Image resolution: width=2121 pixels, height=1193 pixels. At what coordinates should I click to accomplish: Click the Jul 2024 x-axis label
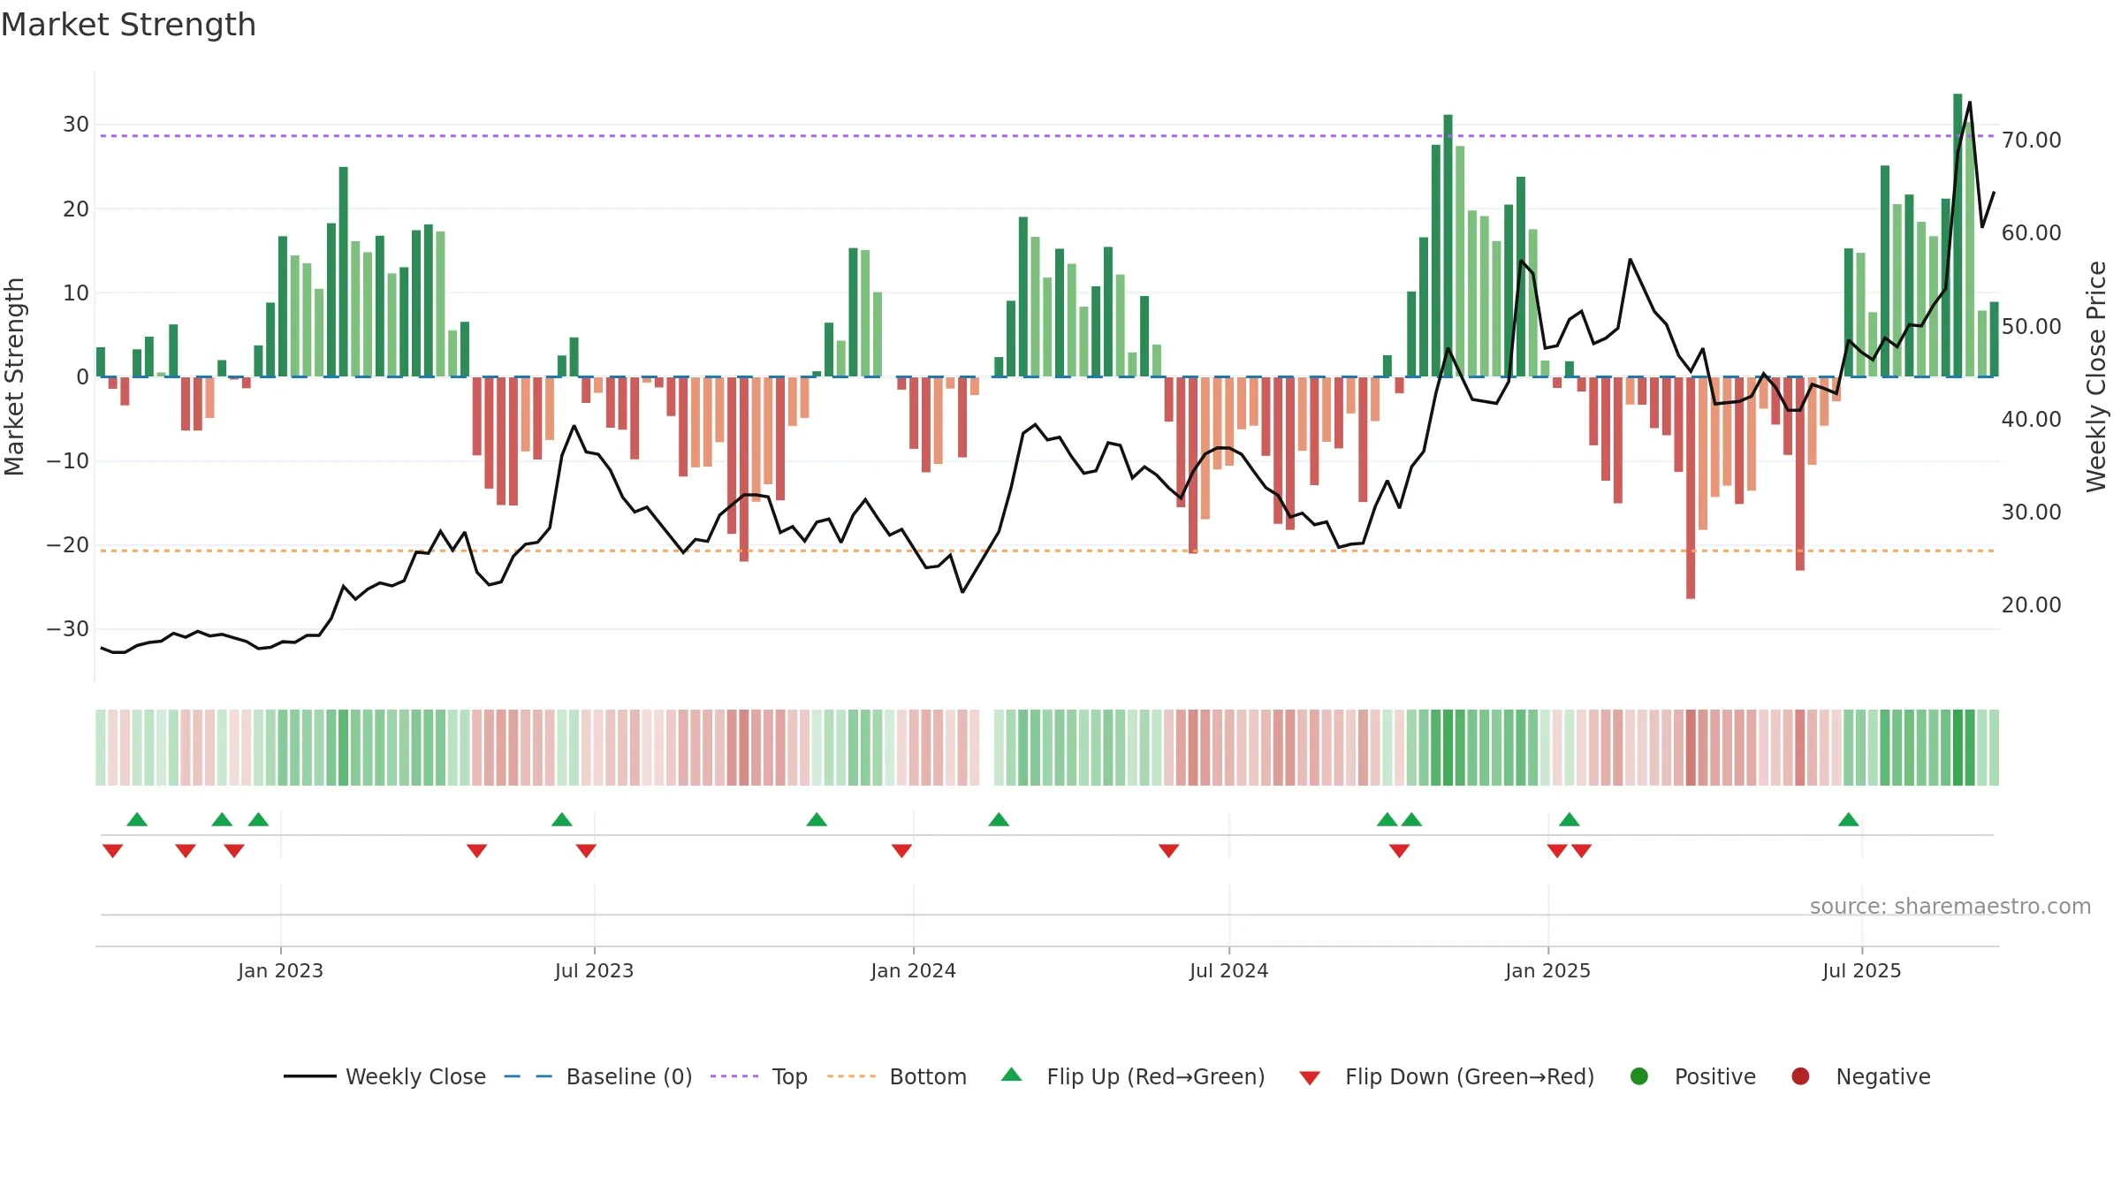click(x=1228, y=970)
